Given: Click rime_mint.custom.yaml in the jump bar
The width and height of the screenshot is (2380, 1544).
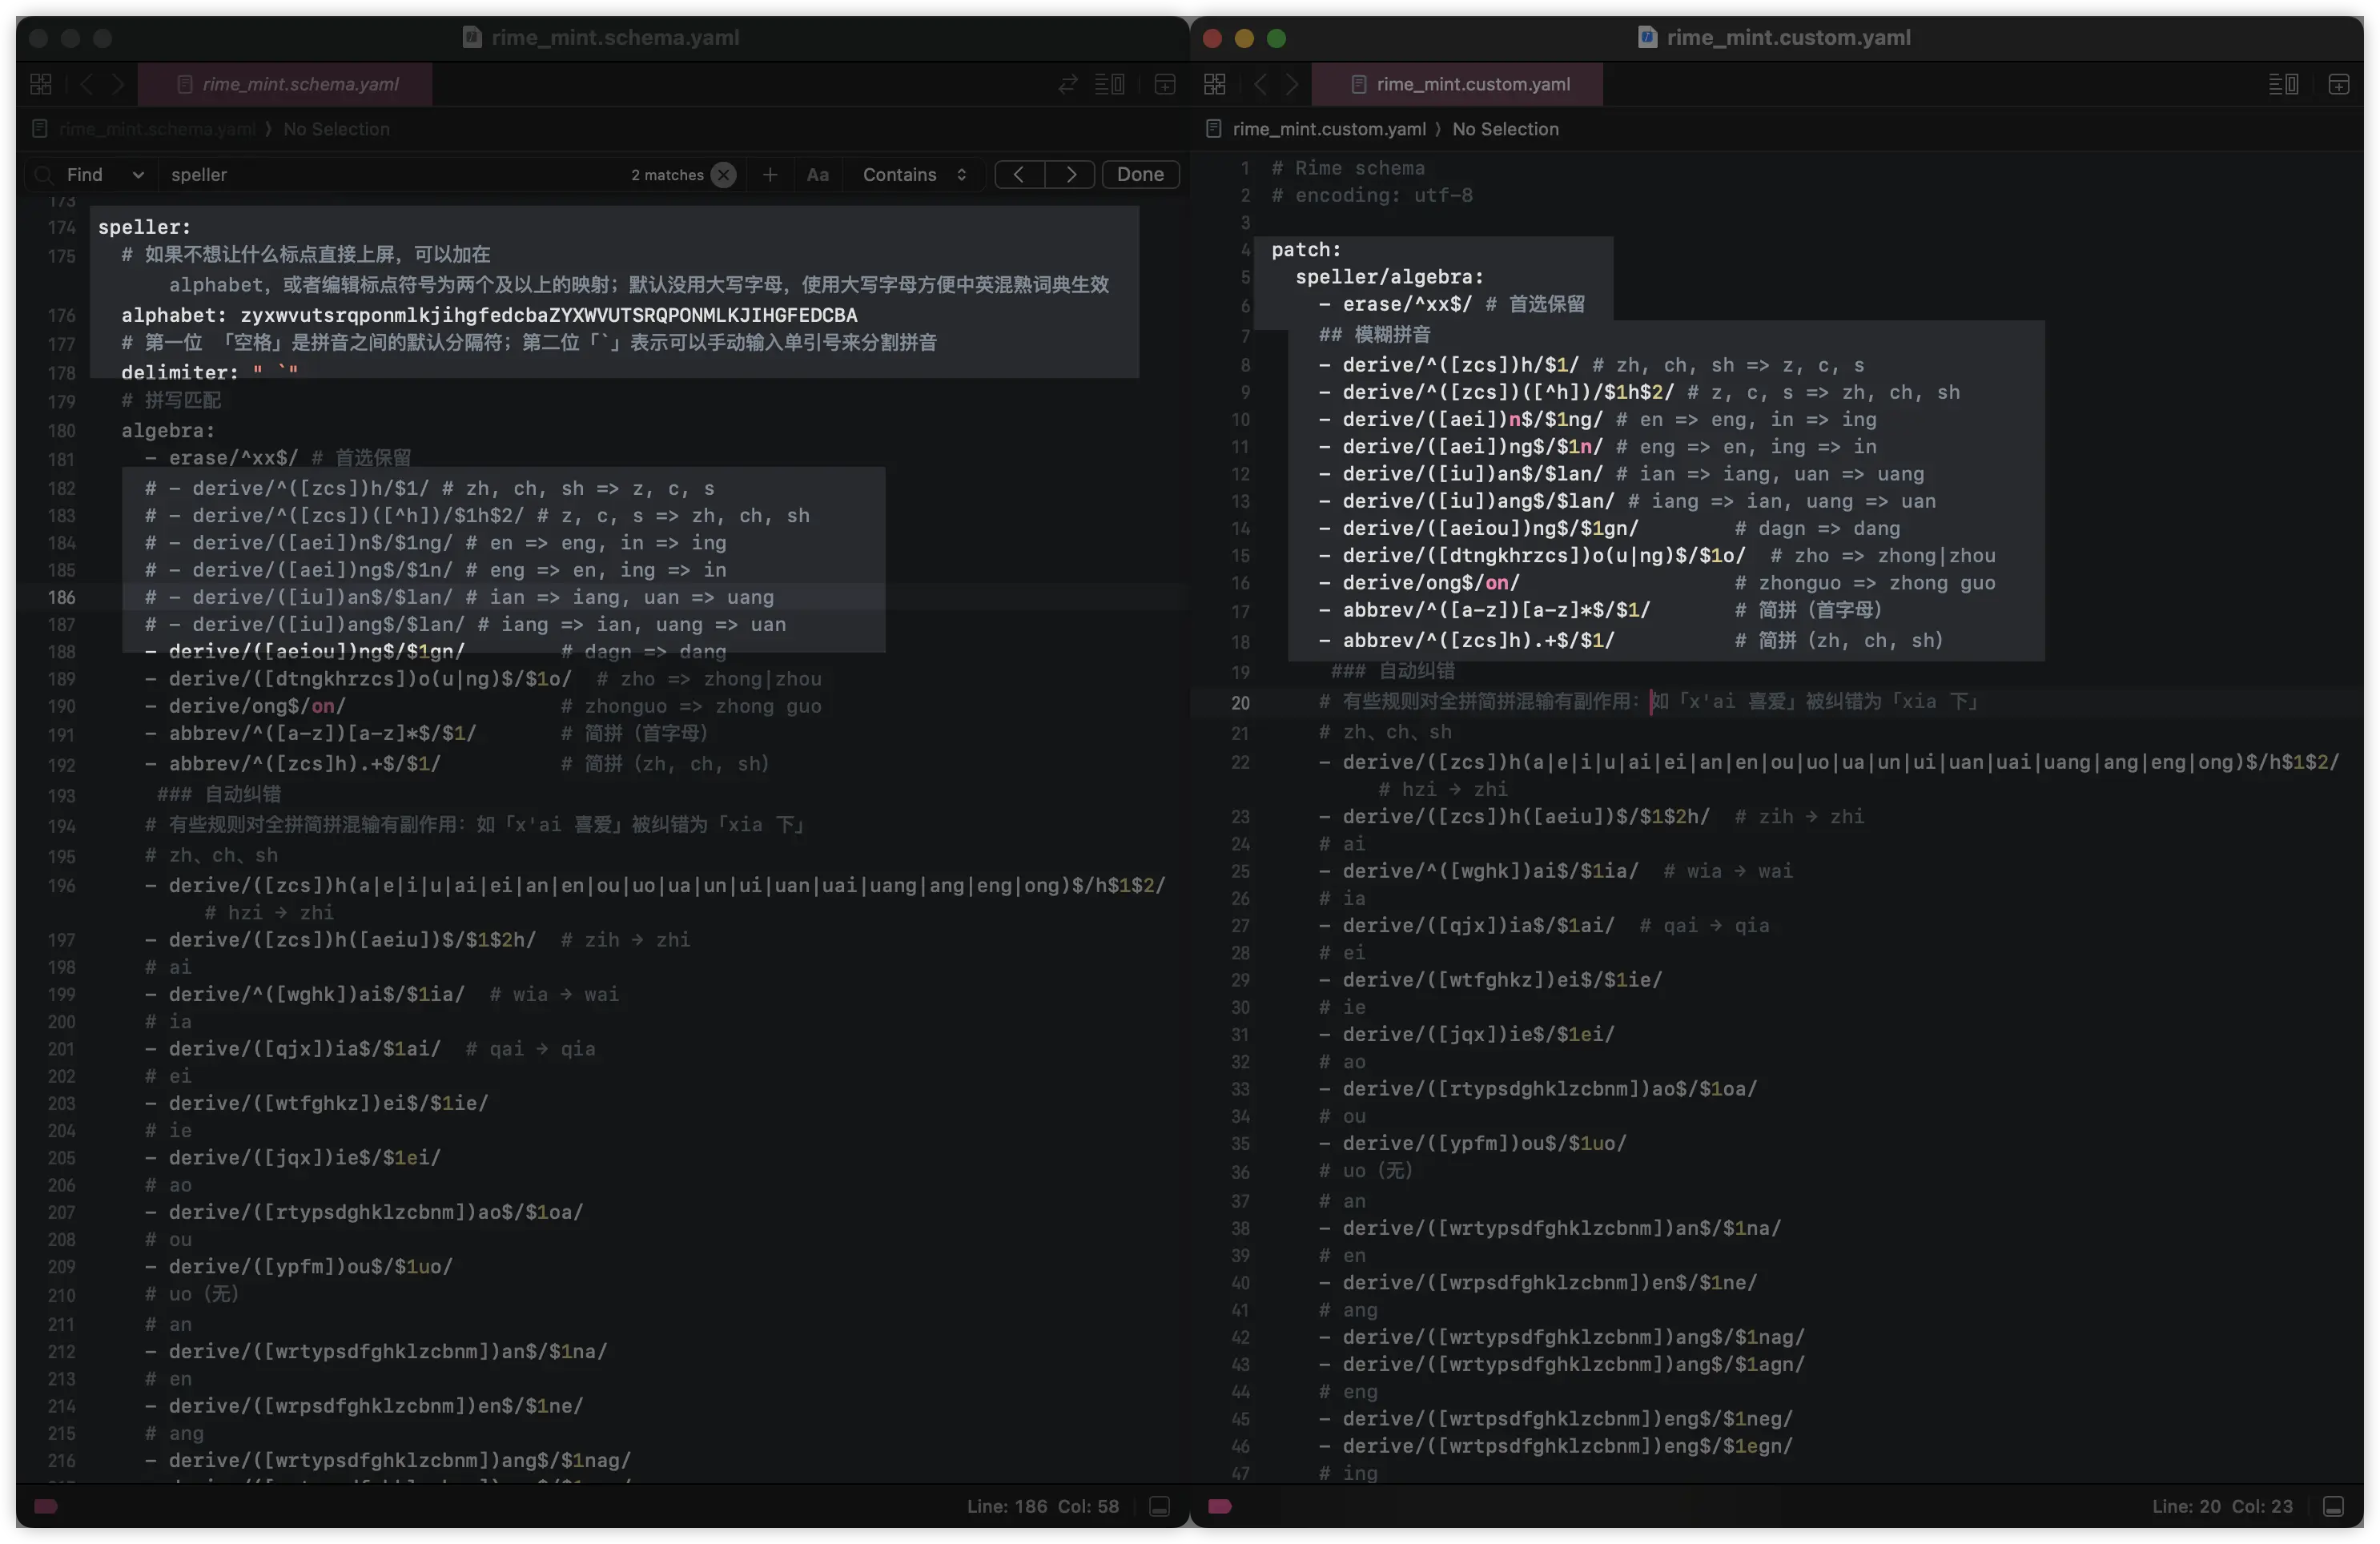Looking at the screenshot, I should [1329, 129].
